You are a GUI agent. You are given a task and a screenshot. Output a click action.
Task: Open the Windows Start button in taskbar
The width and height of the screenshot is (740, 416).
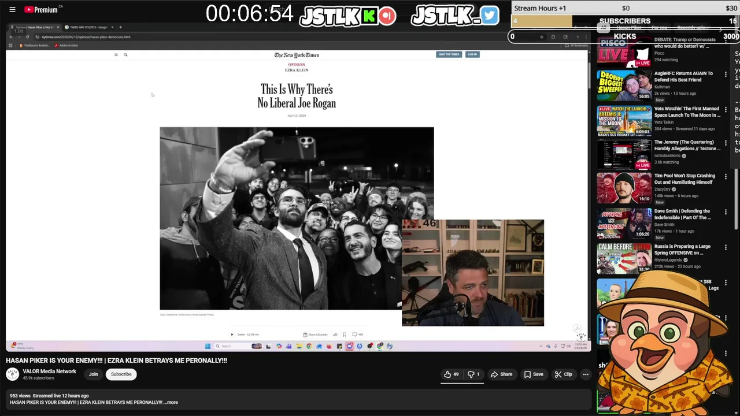[208, 346]
